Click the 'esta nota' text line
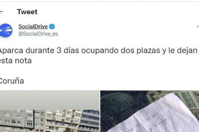This screenshot has width=199, height=132. coord(16,60)
